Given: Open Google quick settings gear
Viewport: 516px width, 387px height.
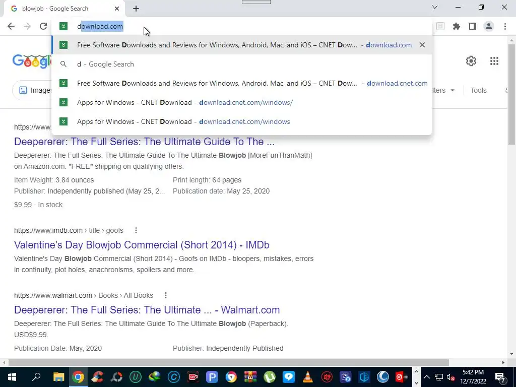Looking at the screenshot, I should [471, 61].
